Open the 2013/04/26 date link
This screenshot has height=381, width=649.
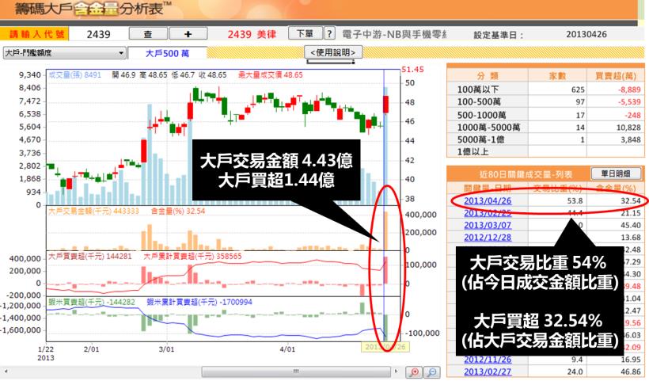(488, 201)
